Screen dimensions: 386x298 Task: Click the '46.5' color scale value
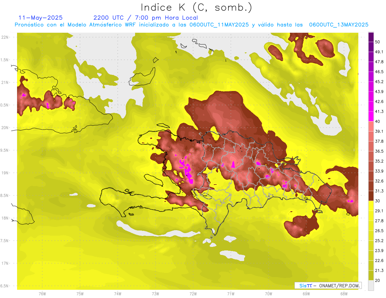click(x=379, y=72)
